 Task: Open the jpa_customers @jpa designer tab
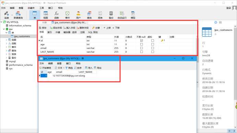click(x=69, y=23)
